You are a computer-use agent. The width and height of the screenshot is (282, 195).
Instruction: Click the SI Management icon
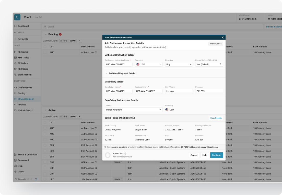coord(16,99)
